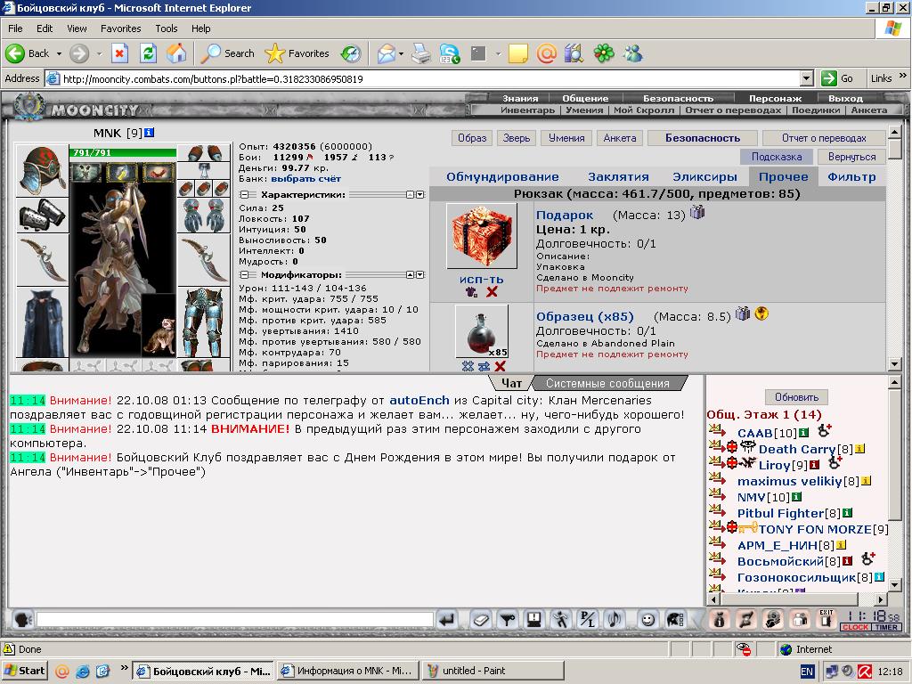Viewport: 912px width, 684px height.
Task: Switch to CLOCK mode
Action: point(856,627)
